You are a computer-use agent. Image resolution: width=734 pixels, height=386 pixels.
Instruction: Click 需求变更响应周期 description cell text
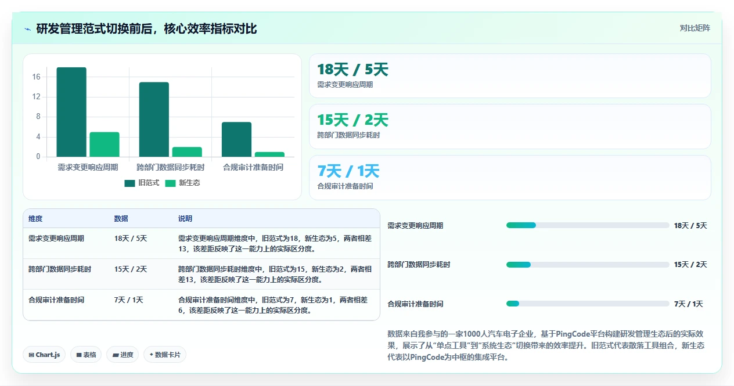coord(274,243)
